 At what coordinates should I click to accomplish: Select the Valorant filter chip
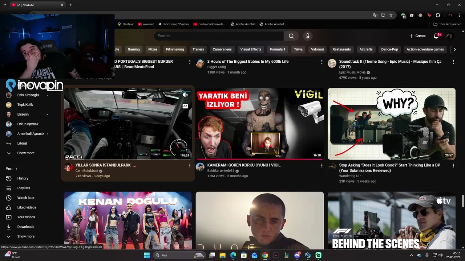pyautogui.click(x=318, y=49)
